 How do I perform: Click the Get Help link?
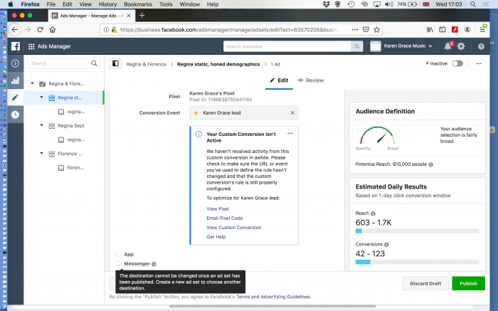click(216, 237)
